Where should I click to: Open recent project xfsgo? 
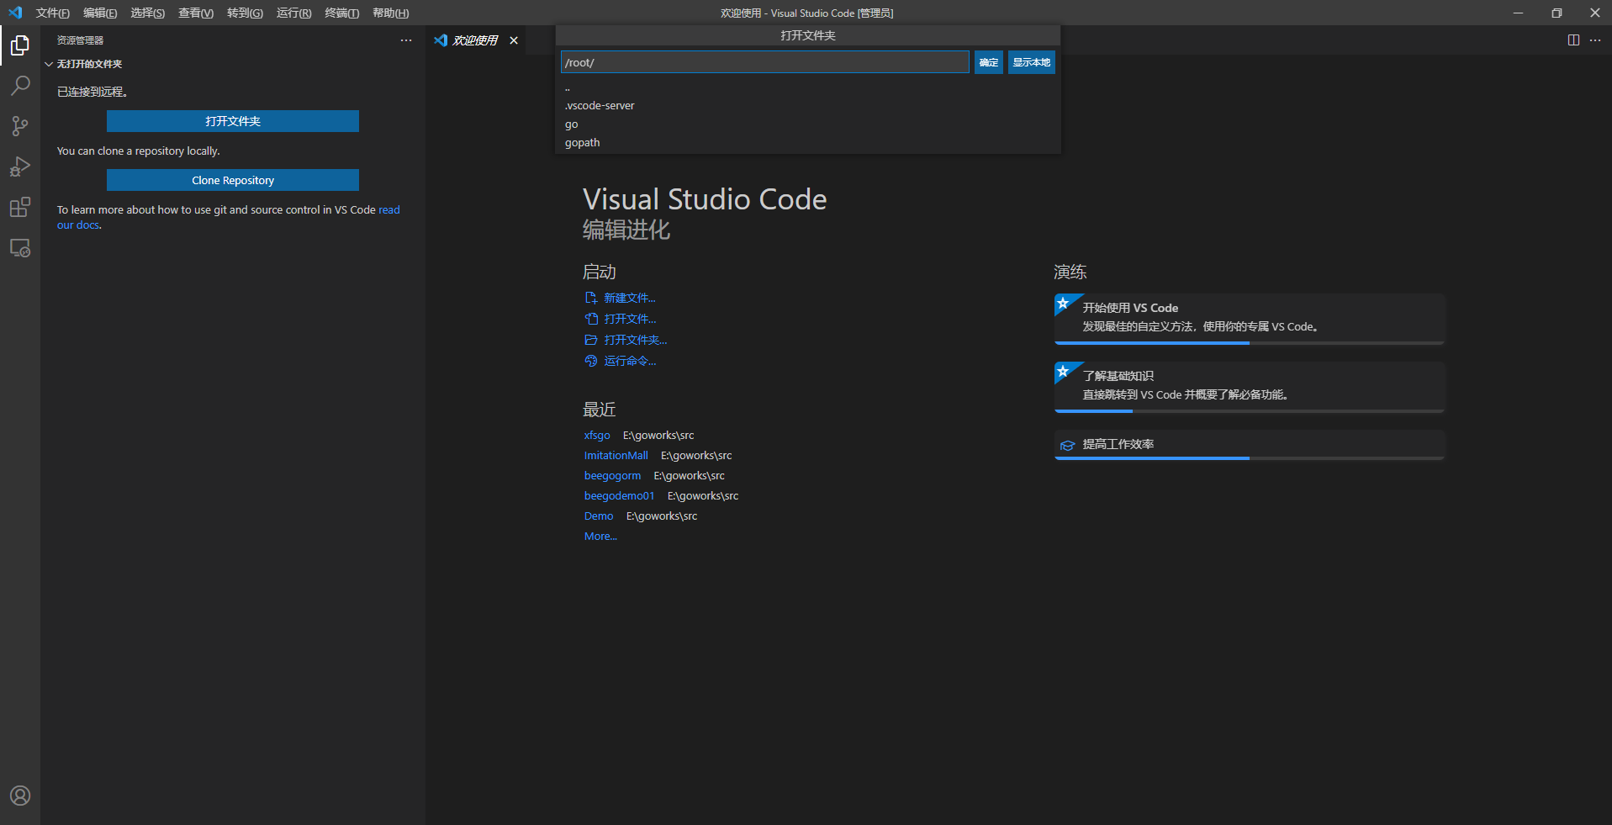597,435
